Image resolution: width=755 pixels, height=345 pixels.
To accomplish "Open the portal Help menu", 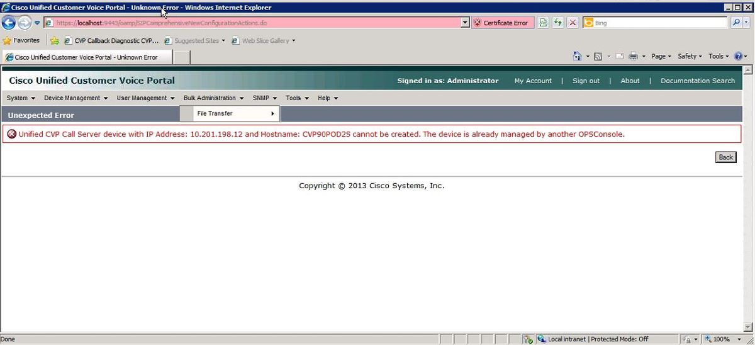I will tap(328, 98).
